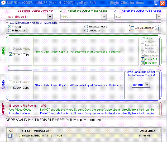This screenshot has height=142, width=167.
Task: Open the Other Opts 'O' button
Action: (143, 63)
